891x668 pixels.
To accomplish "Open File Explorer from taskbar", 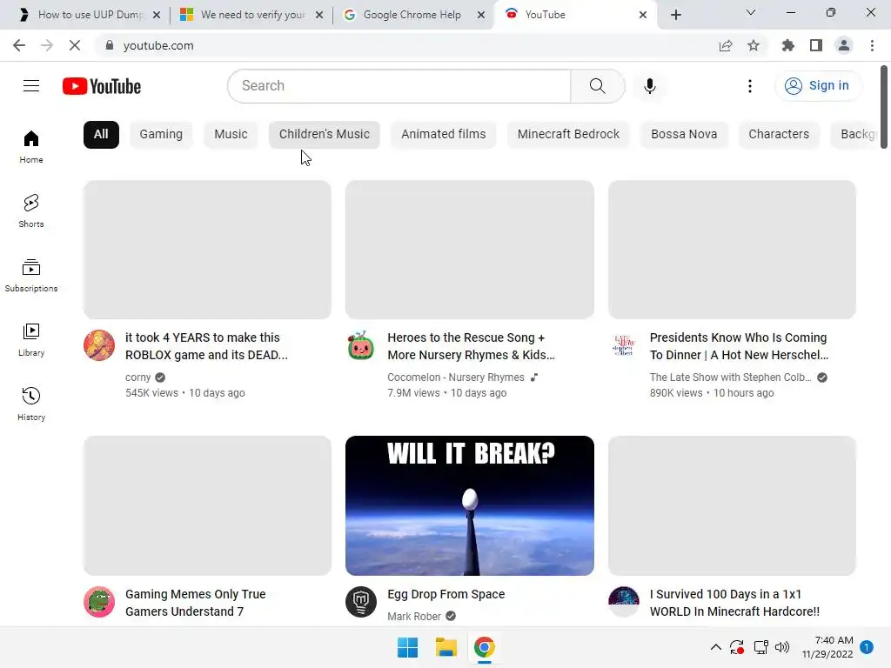I will pos(446,647).
